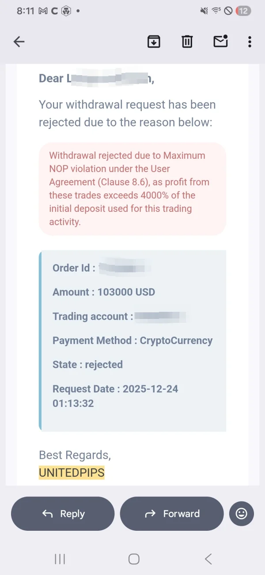Mark email as unread
Screen dimensions: 265x575
coord(220,41)
